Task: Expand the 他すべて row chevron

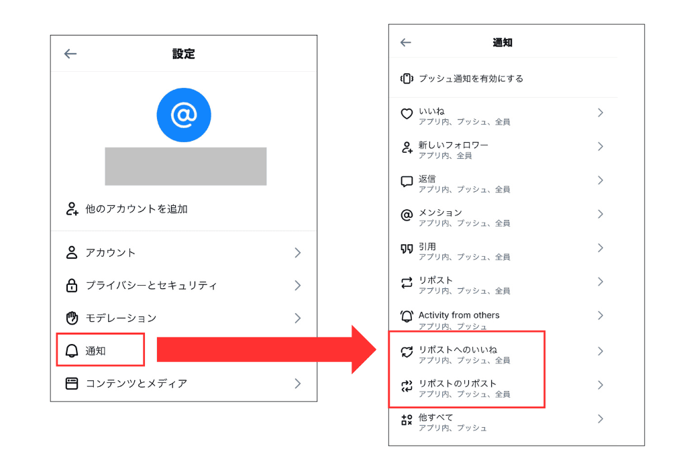Action: (600, 419)
